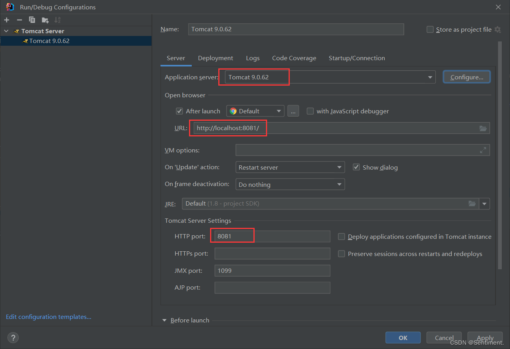510x349 pixels.
Task: Copy configuration using the duplicate icon
Action: click(x=32, y=20)
